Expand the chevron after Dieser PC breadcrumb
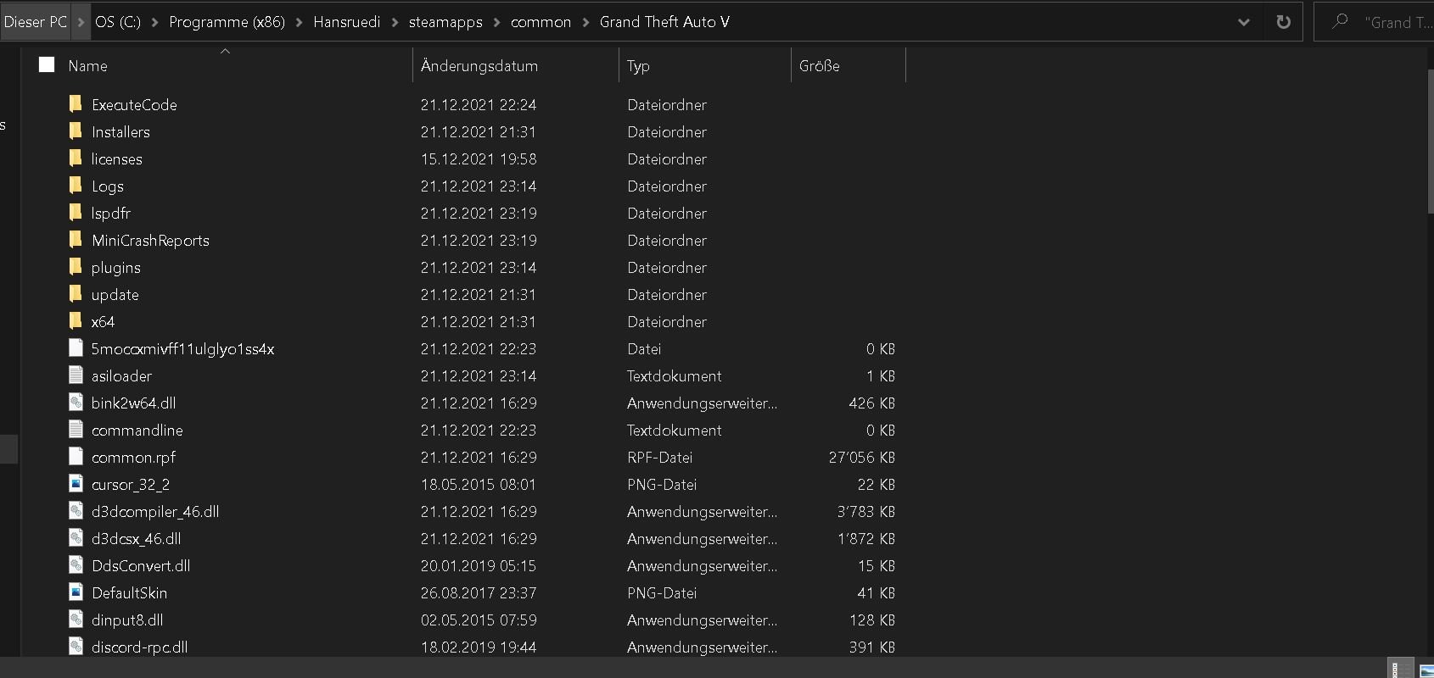 (x=81, y=22)
